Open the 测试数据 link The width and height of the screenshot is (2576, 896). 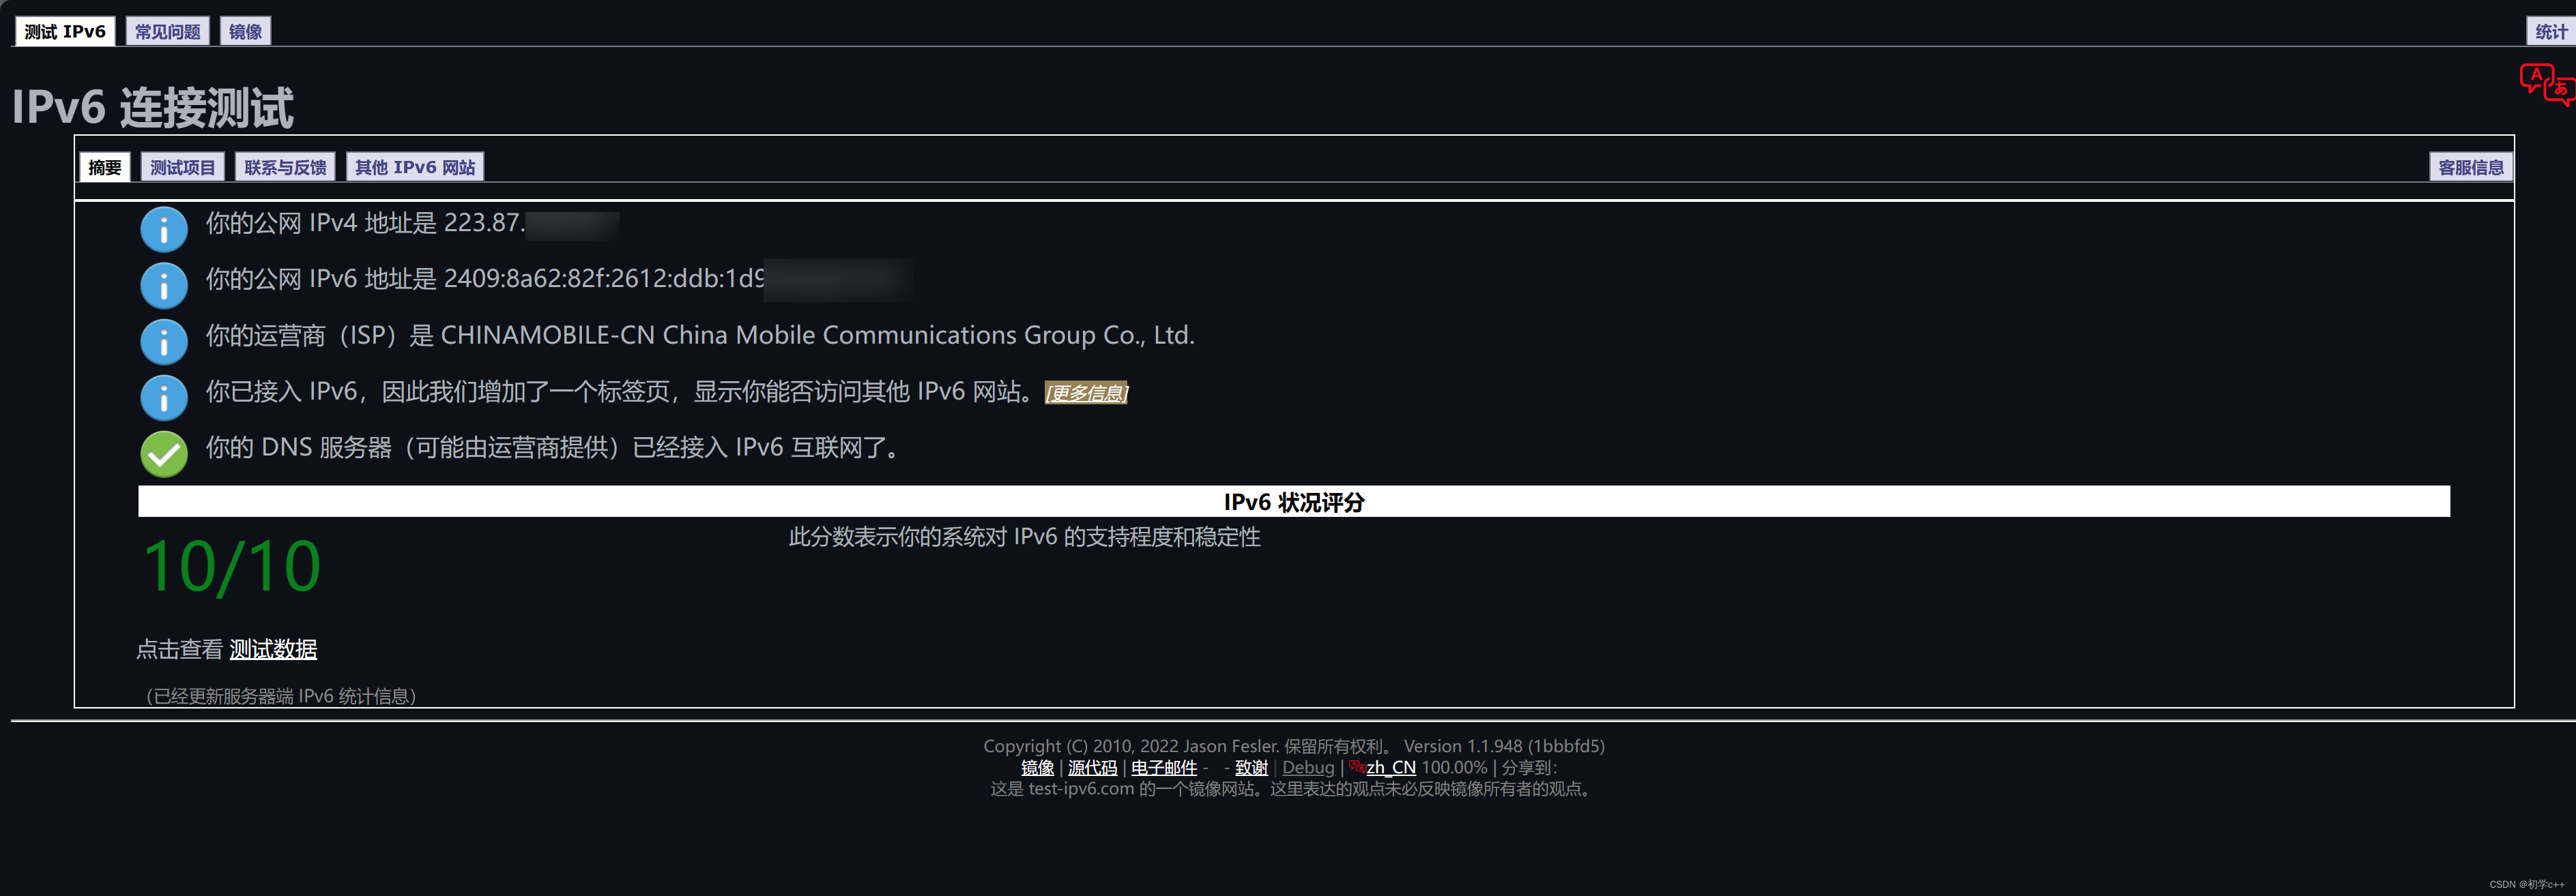tap(273, 649)
